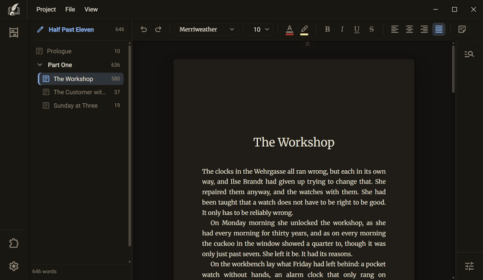The height and width of the screenshot is (280, 483).
Task: Open Sunday at Three chapter
Action: (81, 106)
